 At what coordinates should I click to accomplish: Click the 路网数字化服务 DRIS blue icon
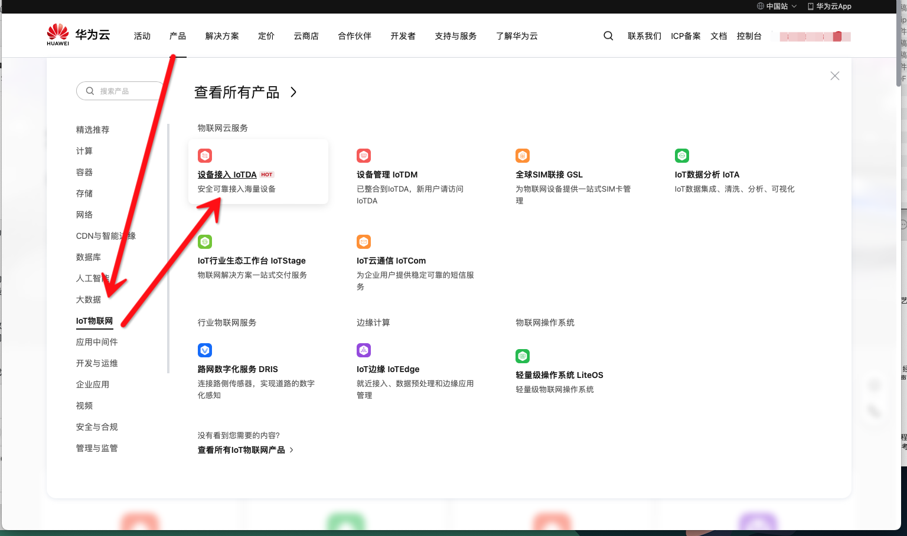(x=205, y=350)
